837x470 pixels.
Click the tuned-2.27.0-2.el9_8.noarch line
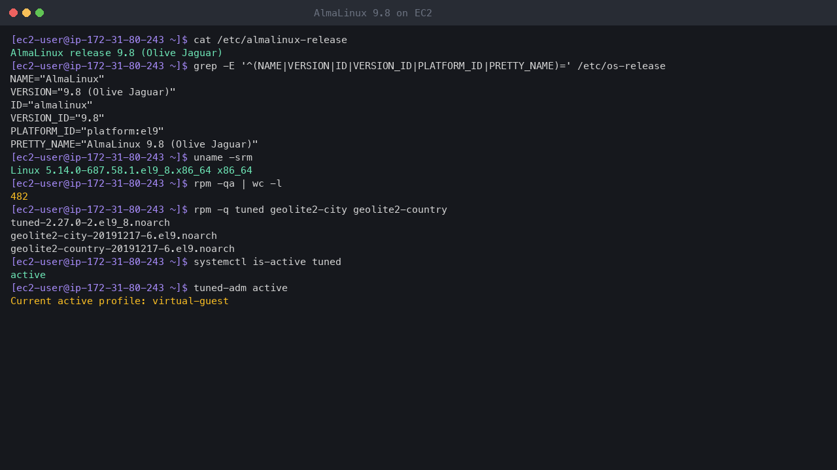(x=90, y=223)
